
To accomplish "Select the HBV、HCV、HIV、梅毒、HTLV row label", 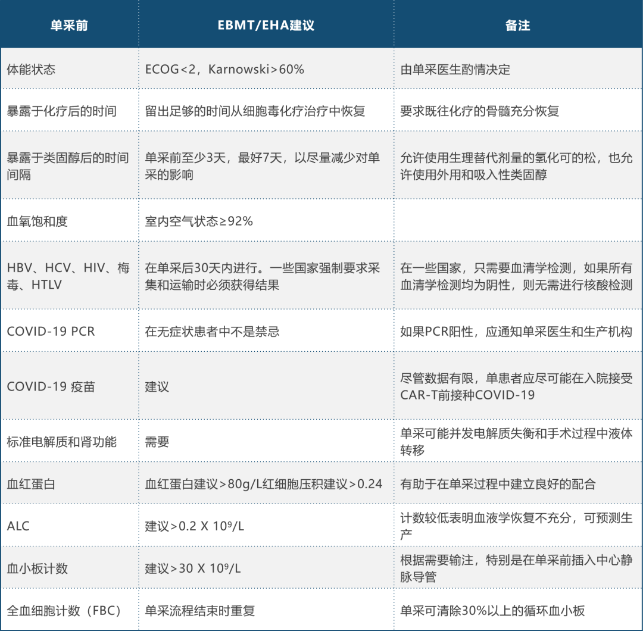I will (x=68, y=276).
